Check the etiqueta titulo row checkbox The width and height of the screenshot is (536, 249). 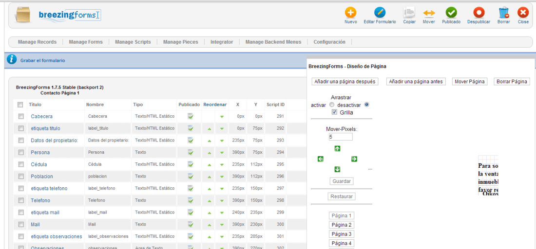(21, 128)
